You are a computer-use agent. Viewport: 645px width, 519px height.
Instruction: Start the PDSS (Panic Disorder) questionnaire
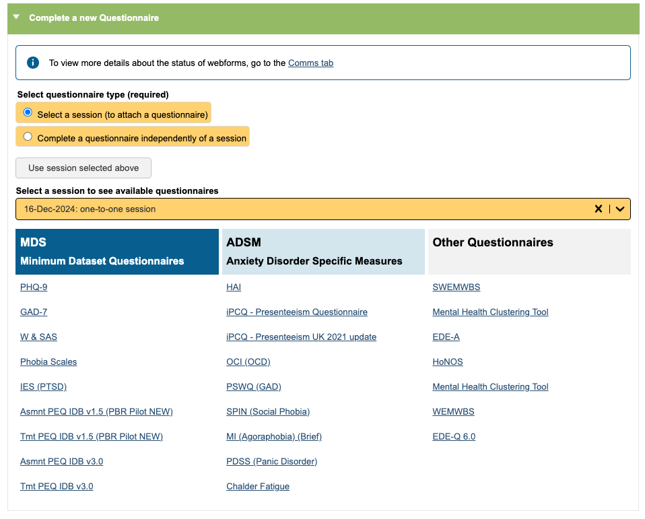click(x=271, y=462)
